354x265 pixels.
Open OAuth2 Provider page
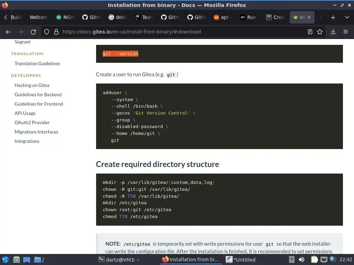pos(32,122)
